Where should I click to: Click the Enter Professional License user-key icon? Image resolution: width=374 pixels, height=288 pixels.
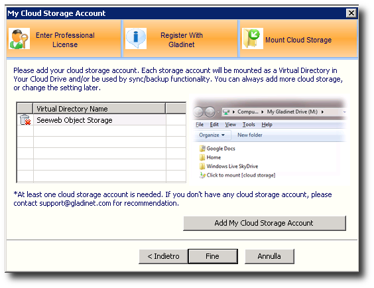click(19, 38)
